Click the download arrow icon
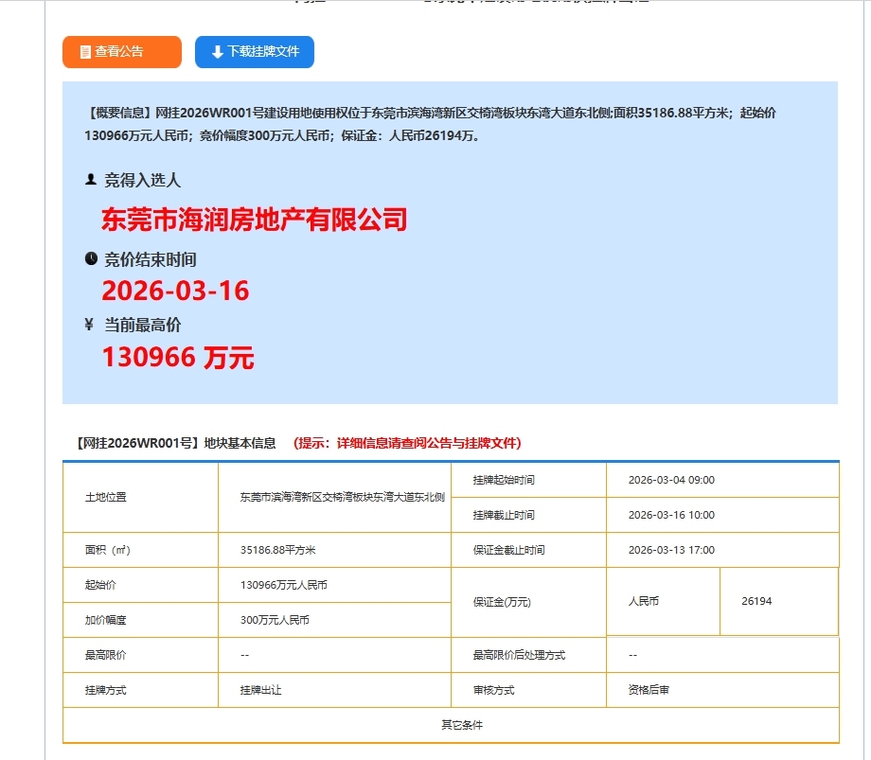871x760 pixels. [x=217, y=52]
